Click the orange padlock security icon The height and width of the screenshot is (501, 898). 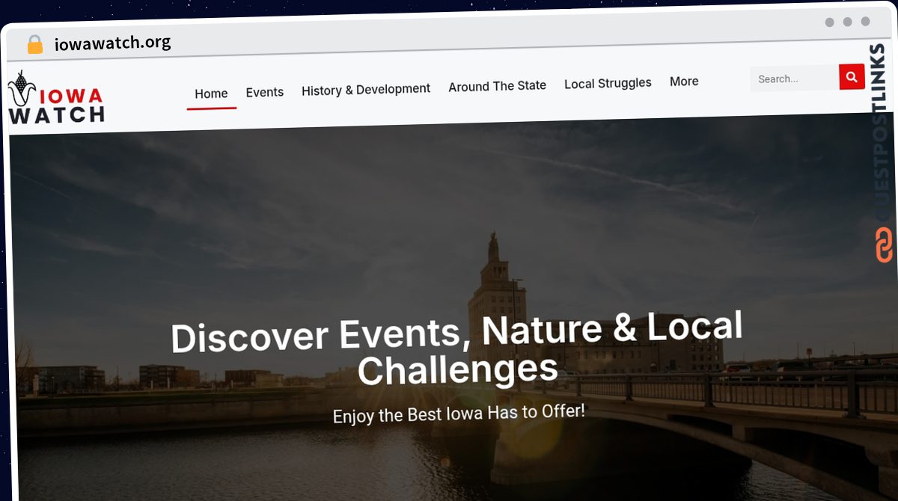[x=34, y=45]
